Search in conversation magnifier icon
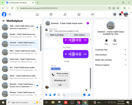The width and height of the screenshot is (132, 105). 115,41
